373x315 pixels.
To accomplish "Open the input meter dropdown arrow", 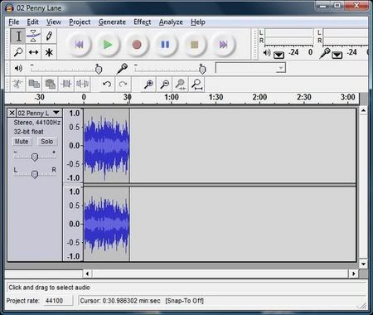I will click(x=337, y=56).
